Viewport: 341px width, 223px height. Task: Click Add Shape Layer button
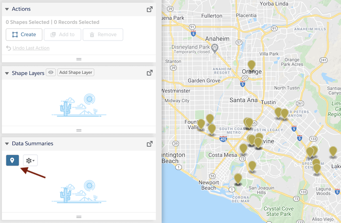[x=76, y=72]
